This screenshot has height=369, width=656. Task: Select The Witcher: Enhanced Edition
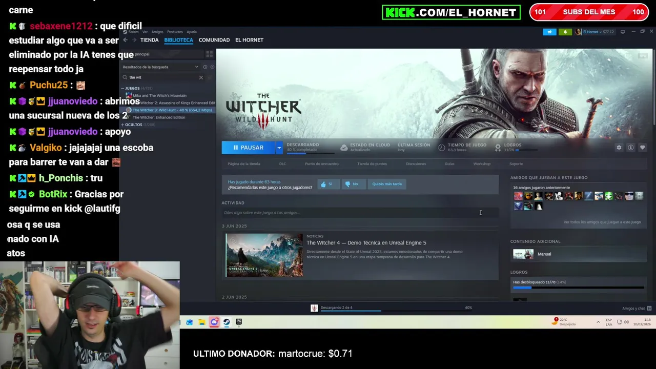click(159, 117)
